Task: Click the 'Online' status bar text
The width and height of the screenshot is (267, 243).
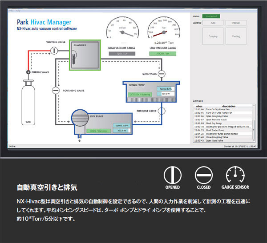Action: (12, 146)
